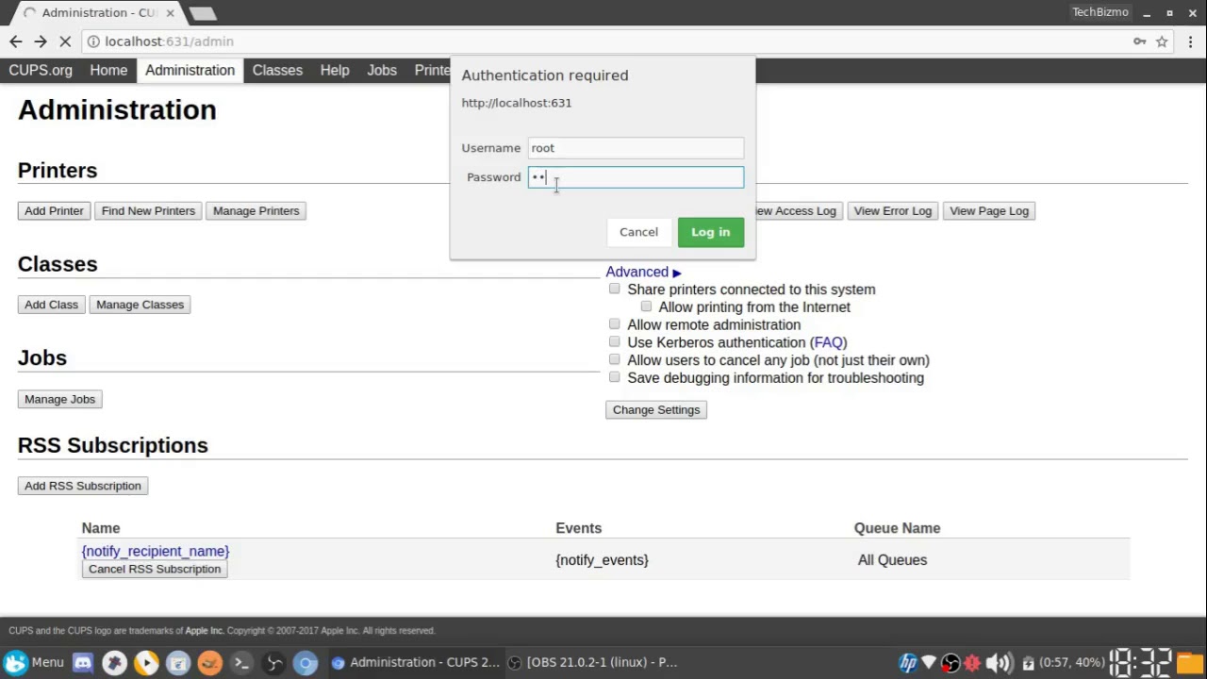Open the CUPS.org nav item

point(41,71)
